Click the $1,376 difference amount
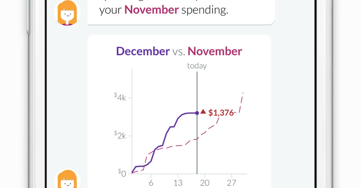 tap(222, 113)
